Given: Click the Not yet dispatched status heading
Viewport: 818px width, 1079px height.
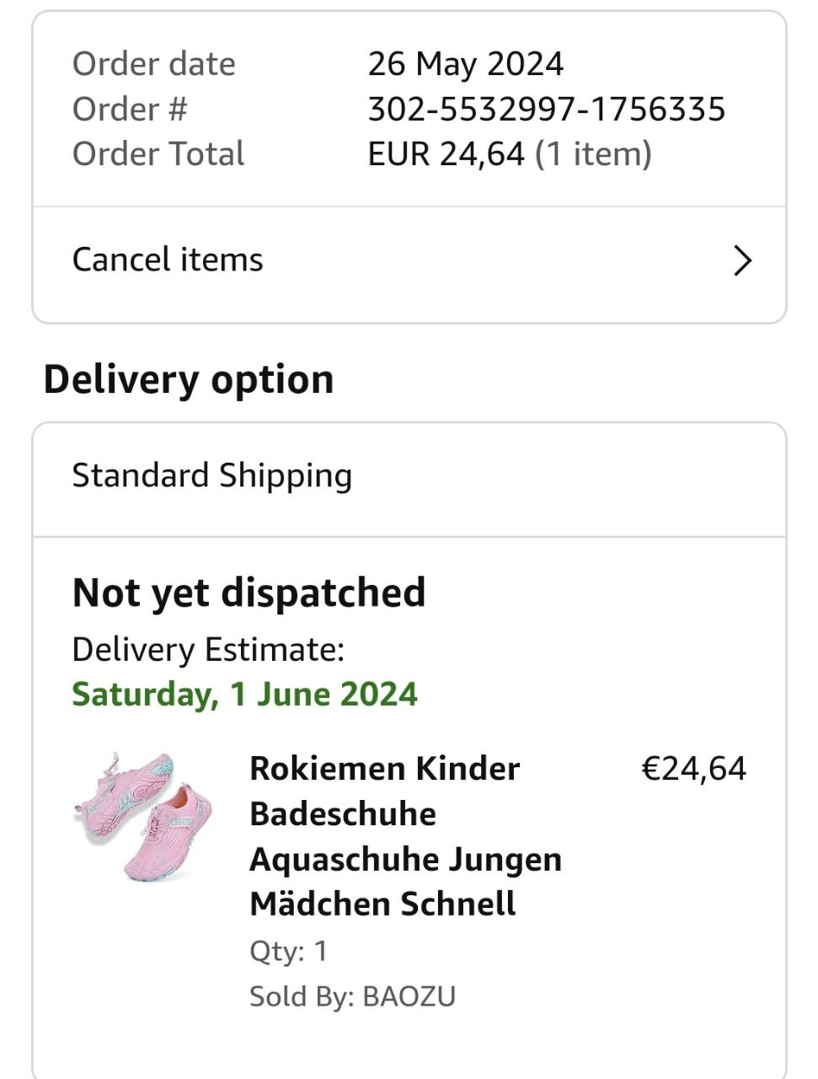Looking at the screenshot, I should pos(249,593).
